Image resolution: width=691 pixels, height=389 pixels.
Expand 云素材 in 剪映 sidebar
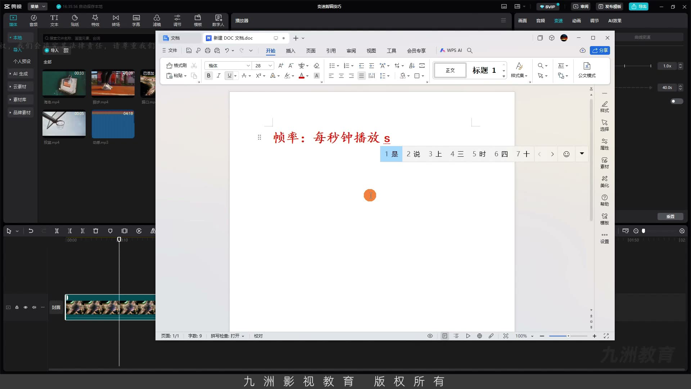(20, 86)
